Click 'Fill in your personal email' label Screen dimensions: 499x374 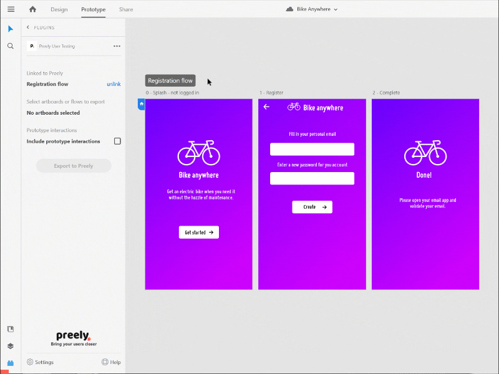coord(312,134)
